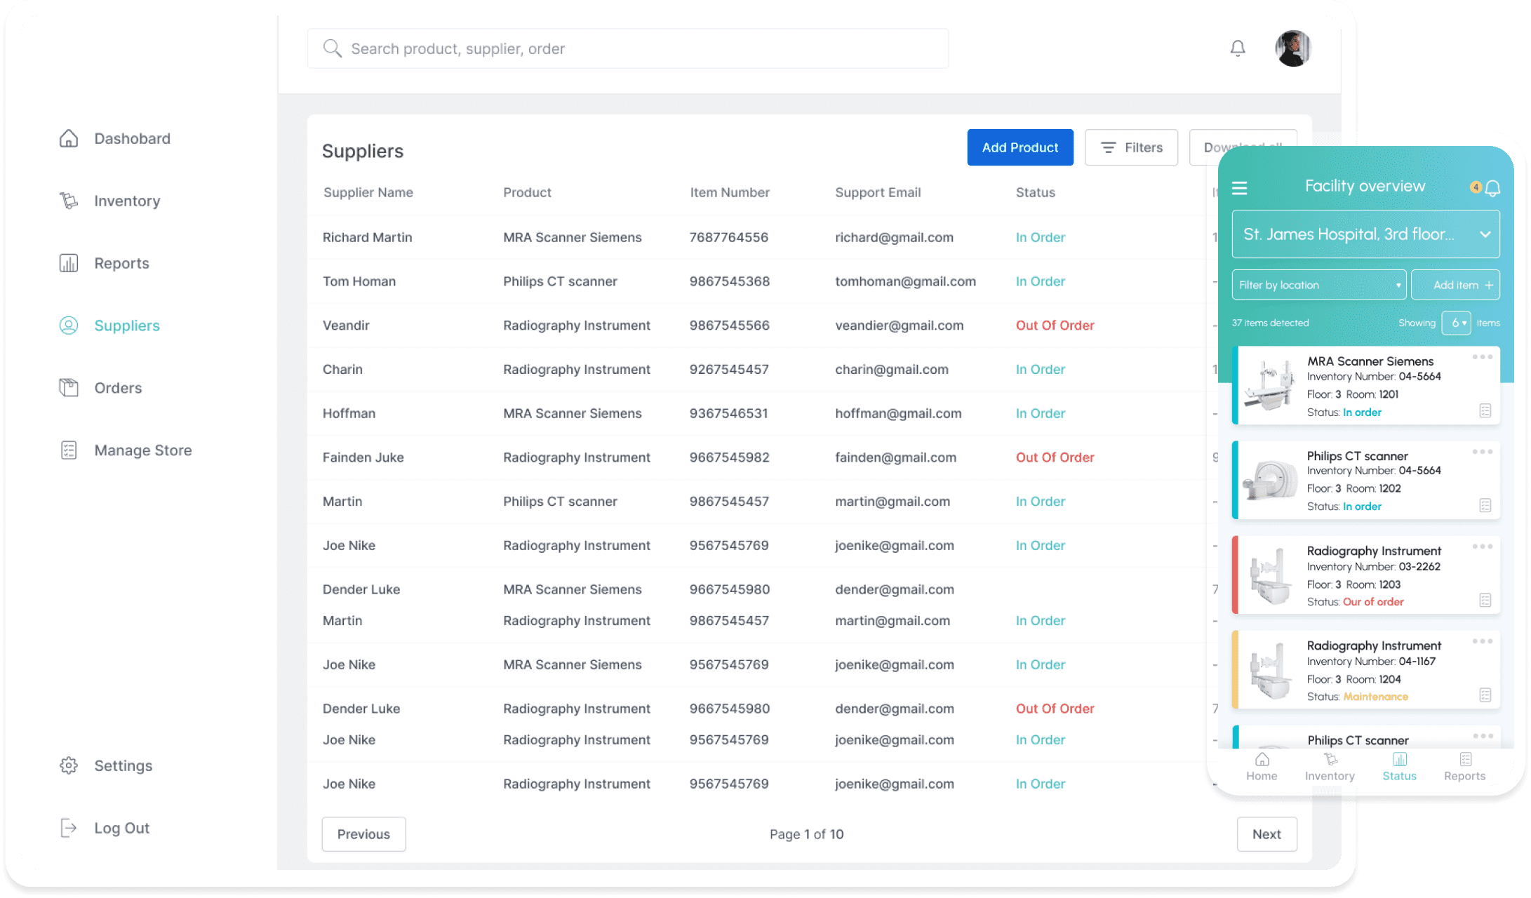This screenshot has height=898, width=1531.
Task: Click Status chart icon in mobile bottom bar
Action: tap(1400, 759)
